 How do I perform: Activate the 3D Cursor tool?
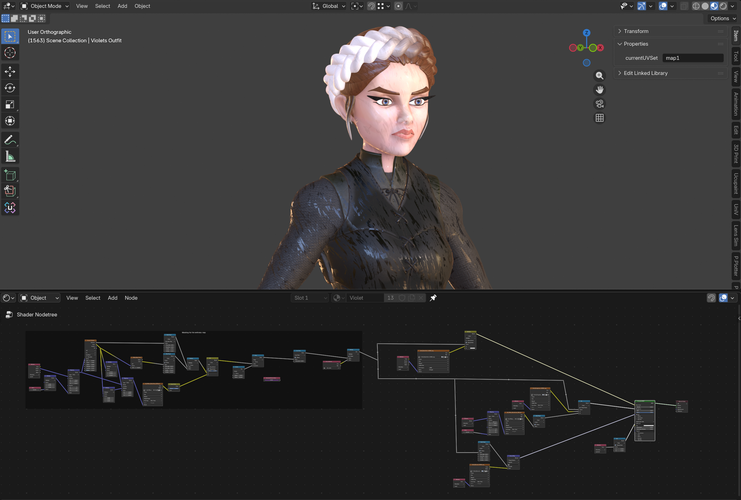click(10, 53)
